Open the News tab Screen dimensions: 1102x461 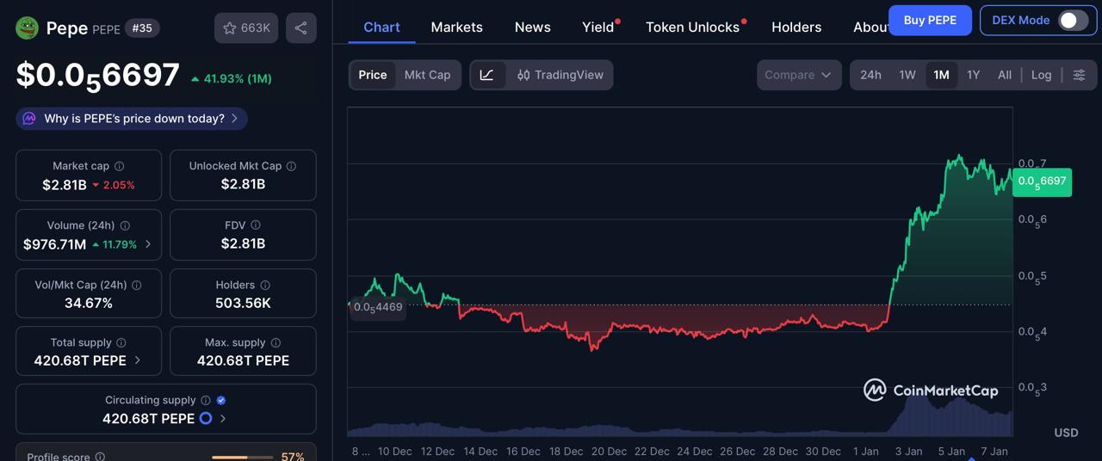pos(533,27)
